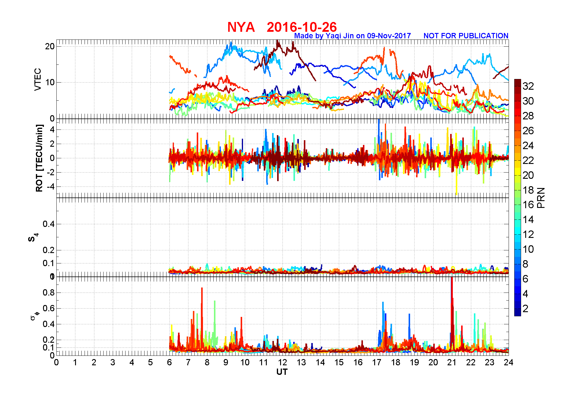Click the colorbar tick label 16
This screenshot has height=395, width=565.
pos(528,205)
